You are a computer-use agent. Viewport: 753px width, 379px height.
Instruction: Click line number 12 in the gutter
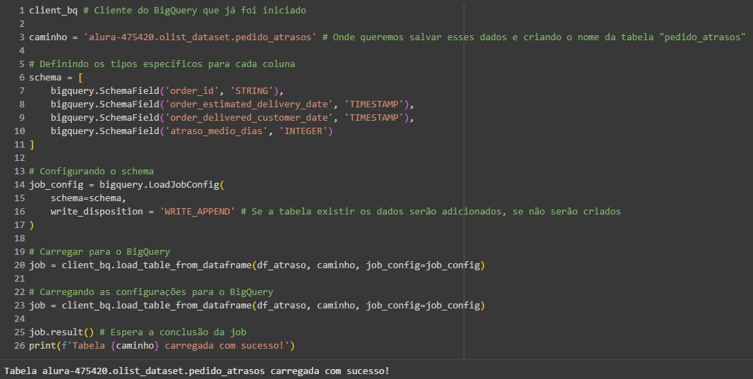click(x=19, y=158)
